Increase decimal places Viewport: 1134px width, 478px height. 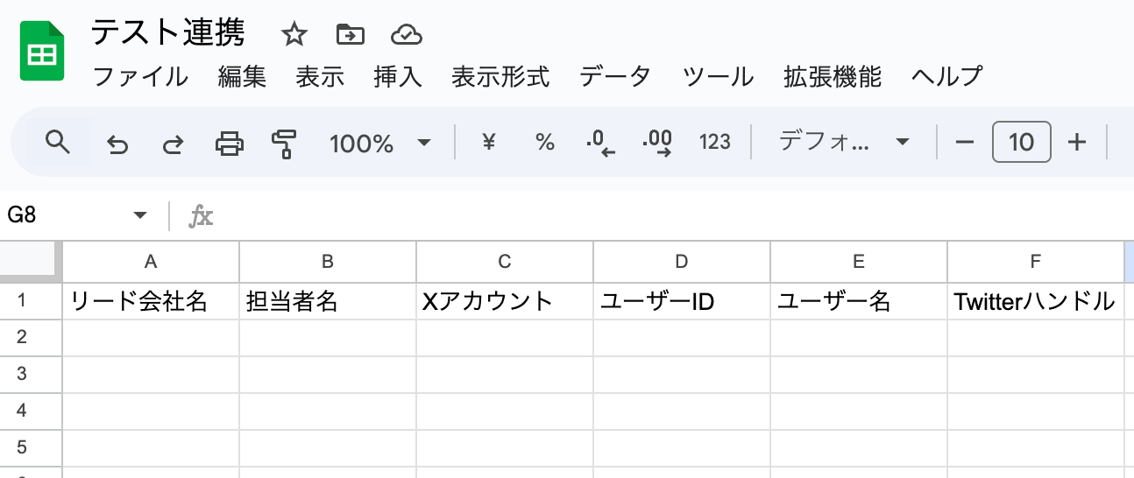tap(657, 143)
